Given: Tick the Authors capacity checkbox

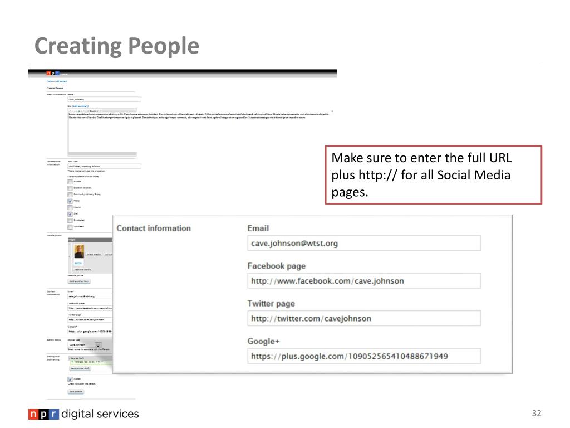Looking at the screenshot, I should 70,182.
